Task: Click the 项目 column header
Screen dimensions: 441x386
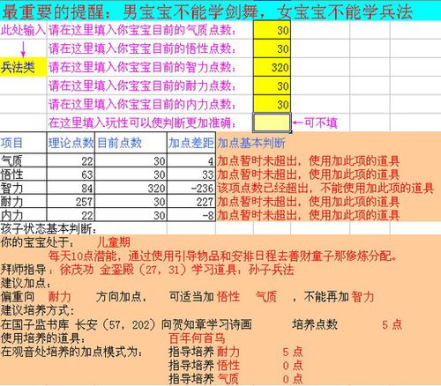Action: click(x=23, y=143)
